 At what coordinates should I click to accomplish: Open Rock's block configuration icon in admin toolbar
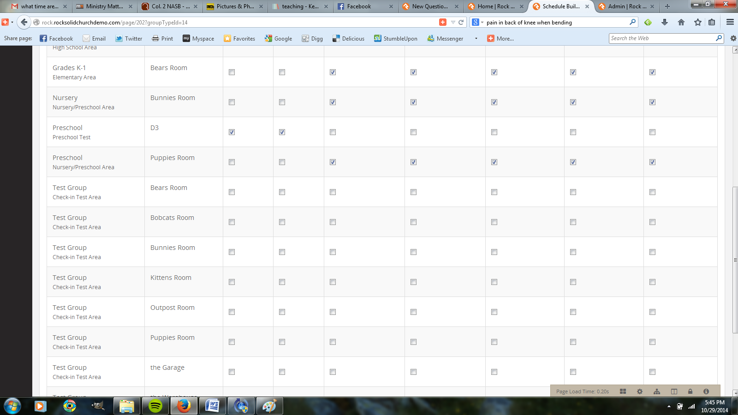point(623,391)
